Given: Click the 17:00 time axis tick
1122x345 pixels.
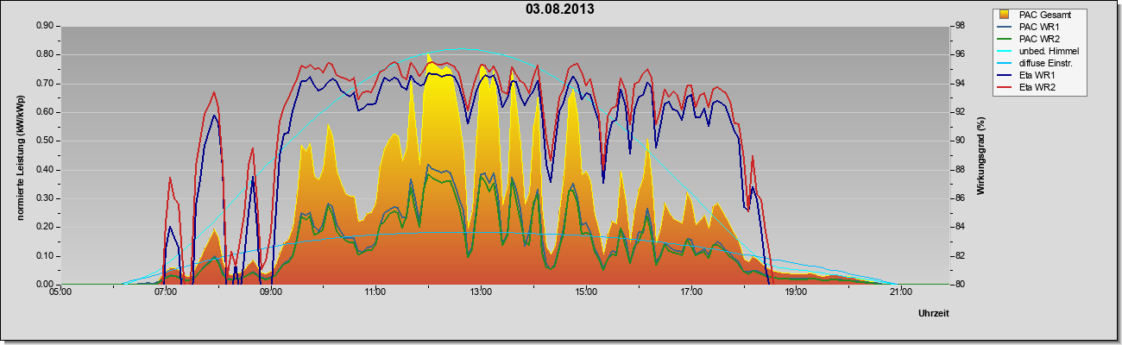Looking at the screenshot, I should (691, 292).
